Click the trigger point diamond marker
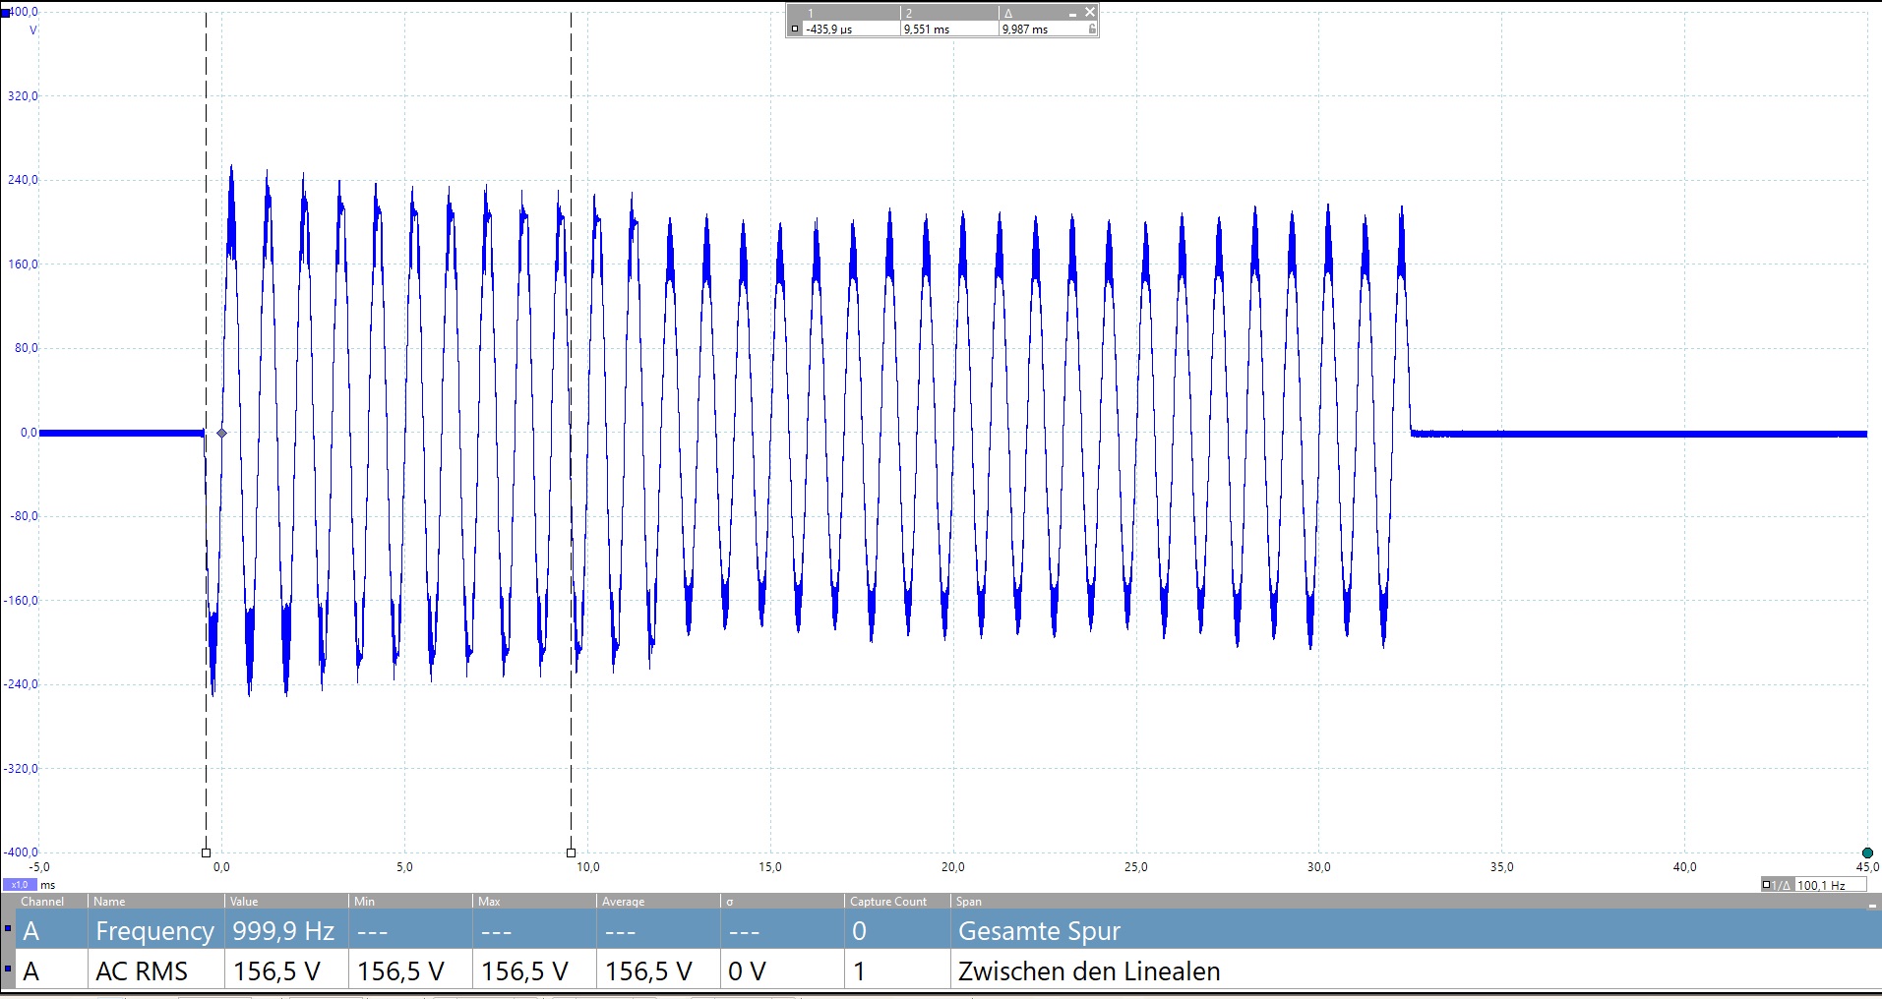The width and height of the screenshot is (1882, 999). click(221, 433)
